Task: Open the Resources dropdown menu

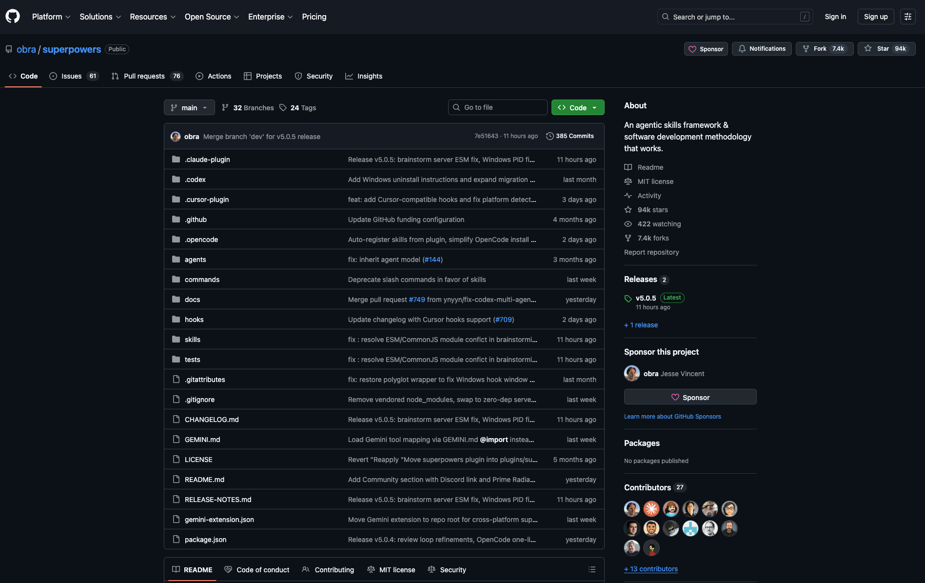Action: [153, 17]
